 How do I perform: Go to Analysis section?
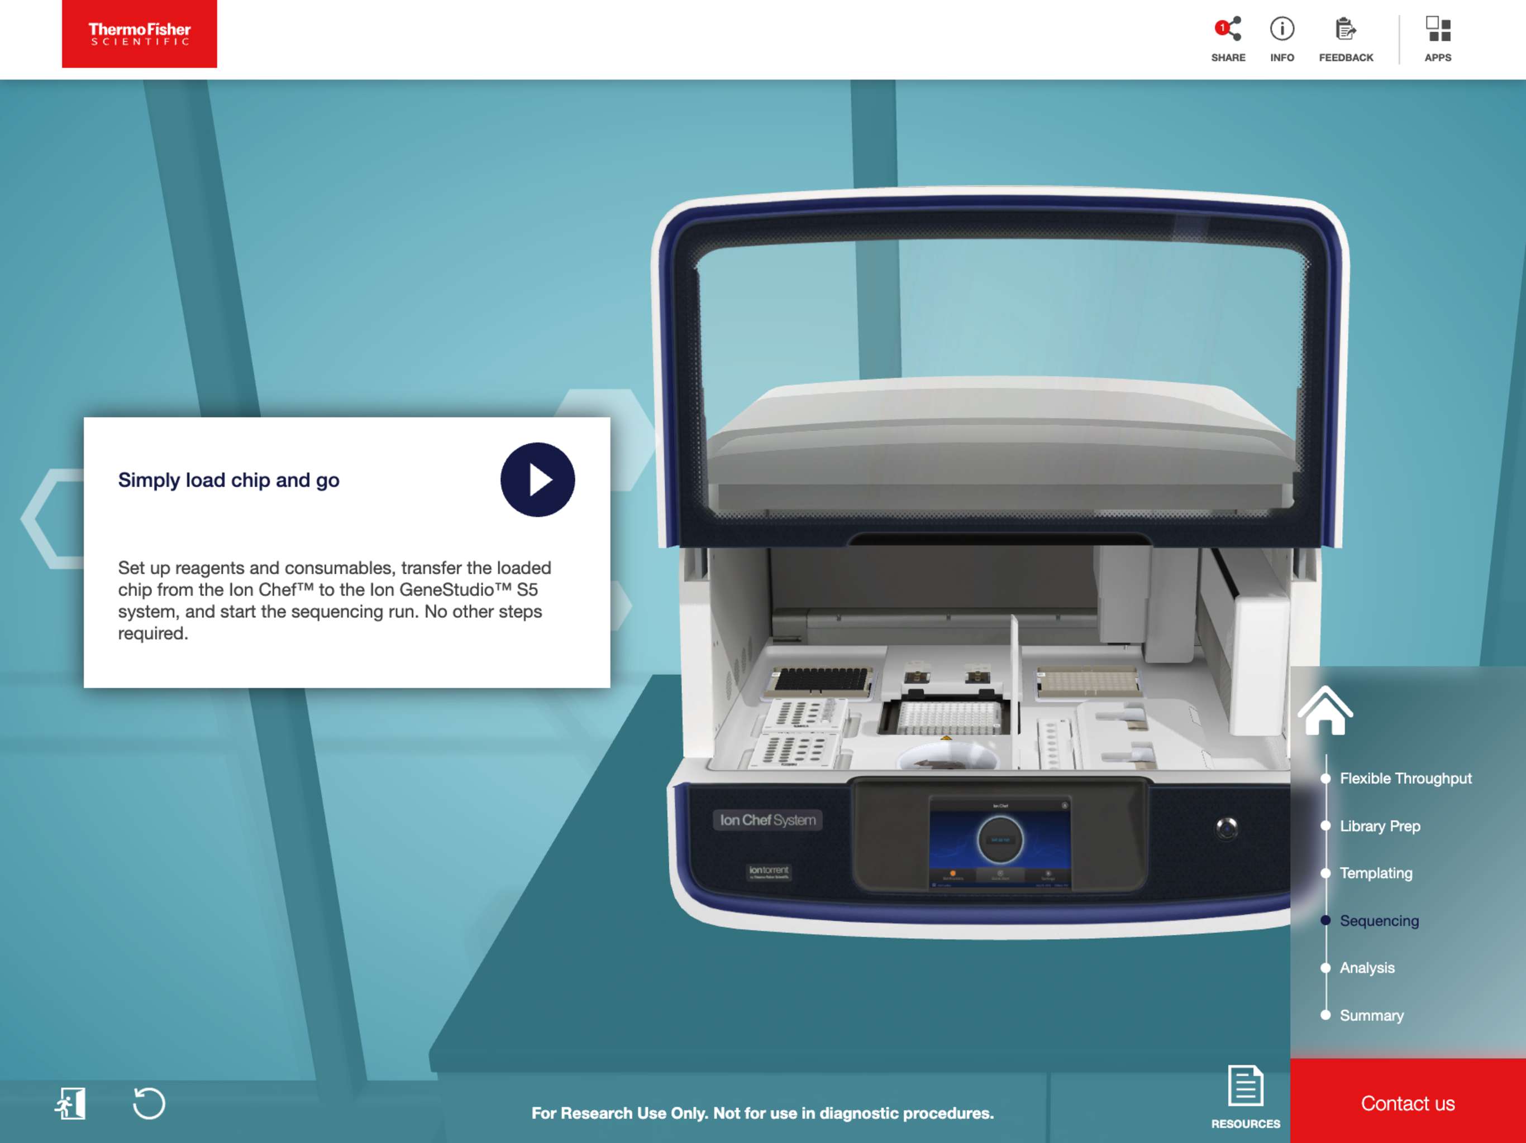tap(1367, 968)
